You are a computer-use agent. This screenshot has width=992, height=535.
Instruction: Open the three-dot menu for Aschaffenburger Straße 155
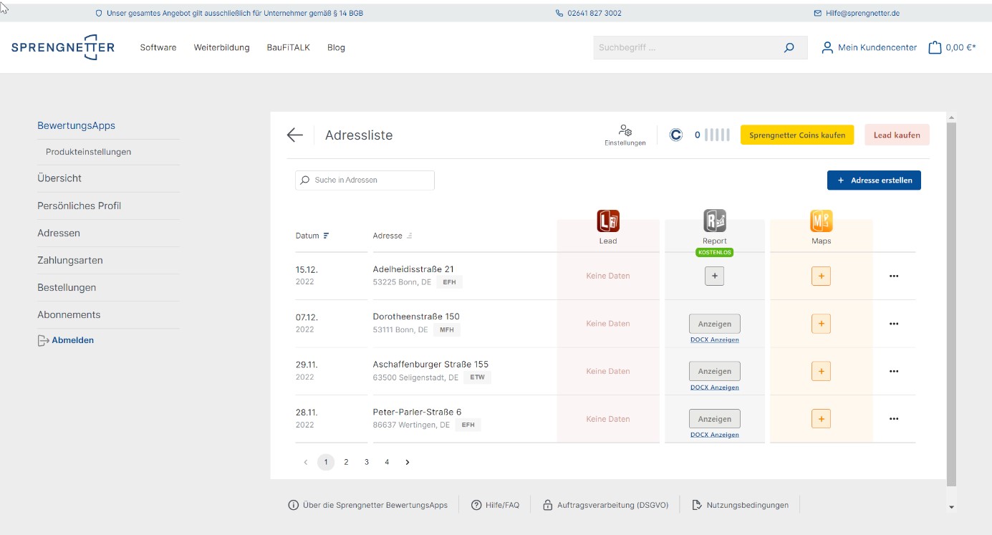[x=893, y=371]
